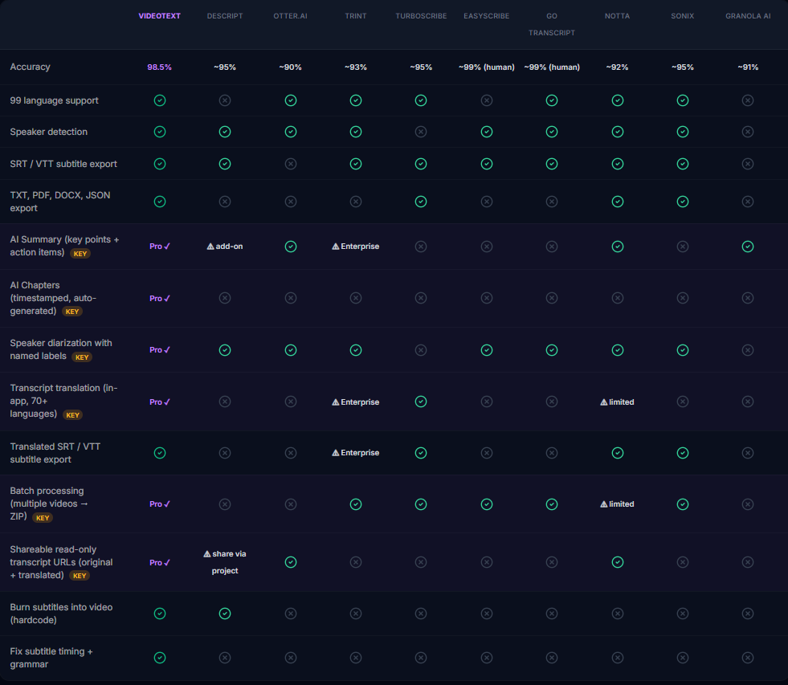Click Notta limited warning in Batch processing row
Screen dimensions: 788x685
tap(617, 504)
